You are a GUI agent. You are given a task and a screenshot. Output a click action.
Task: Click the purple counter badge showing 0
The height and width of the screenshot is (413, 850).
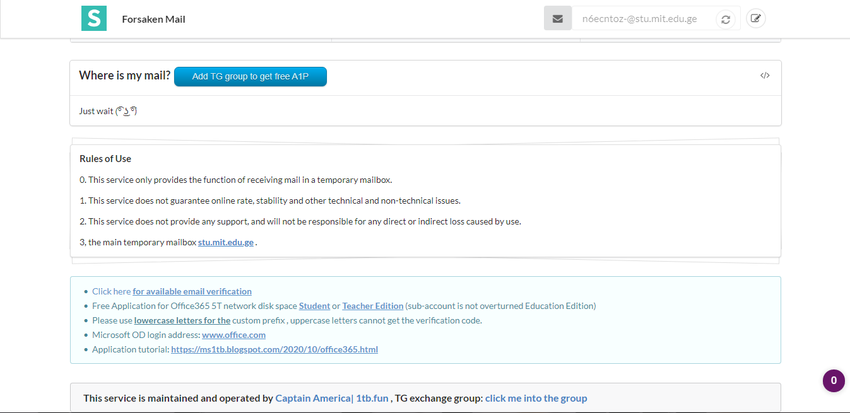pyautogui.click(x=834, y=380)
